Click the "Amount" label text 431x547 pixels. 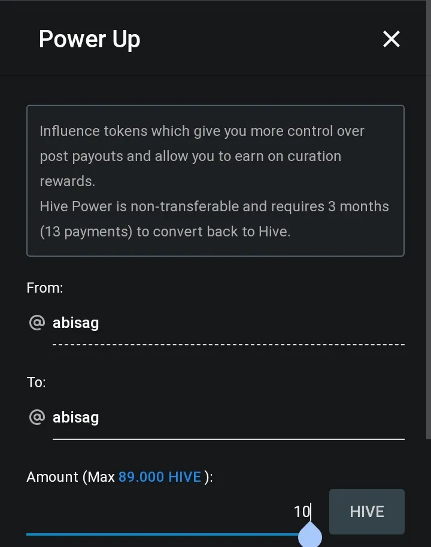coord(53,477)
